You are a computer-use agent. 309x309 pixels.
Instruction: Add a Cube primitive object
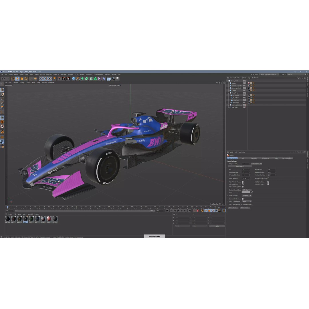(x=74, y=79)
